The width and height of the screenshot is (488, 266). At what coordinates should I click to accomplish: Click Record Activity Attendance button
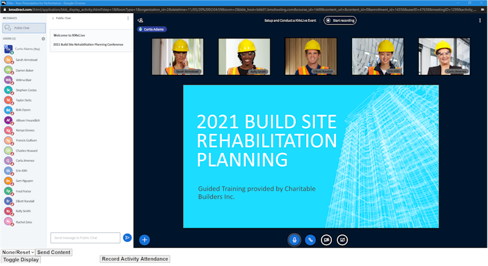click(x=135, y=259)
